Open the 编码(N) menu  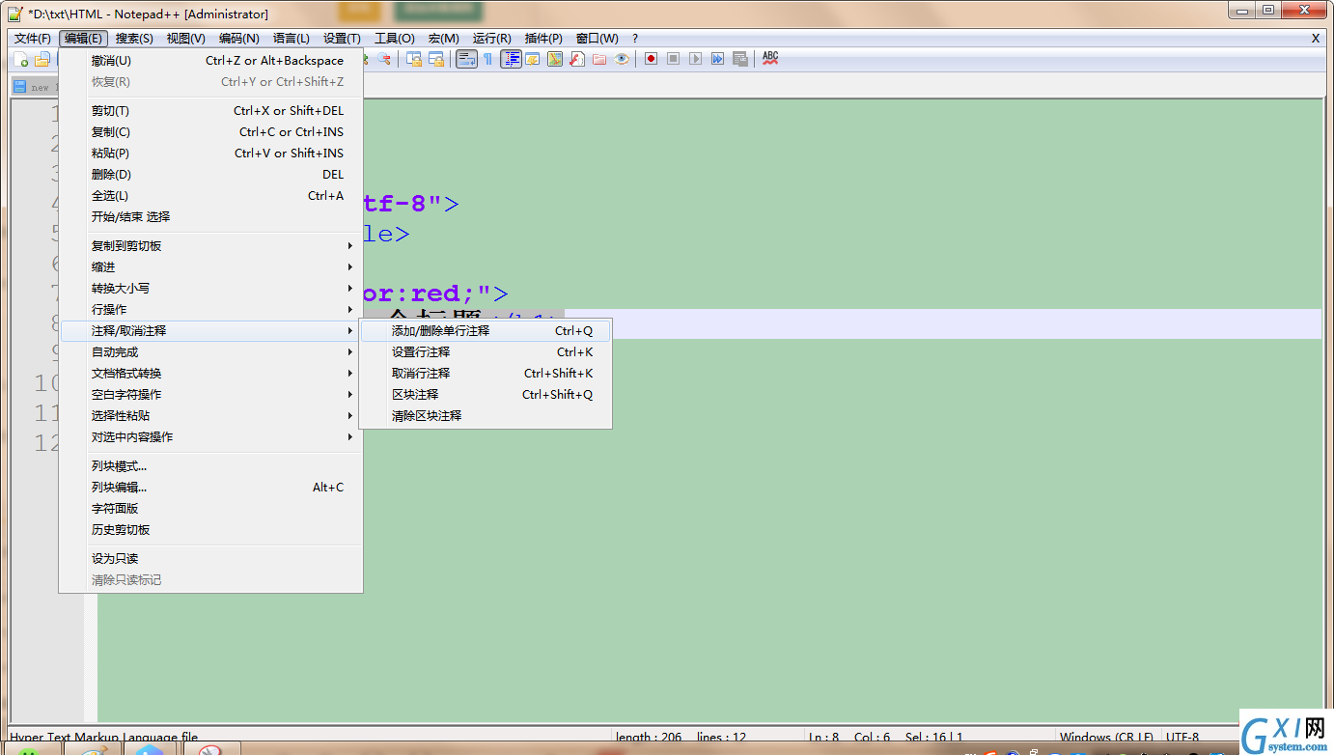point(238,39)
